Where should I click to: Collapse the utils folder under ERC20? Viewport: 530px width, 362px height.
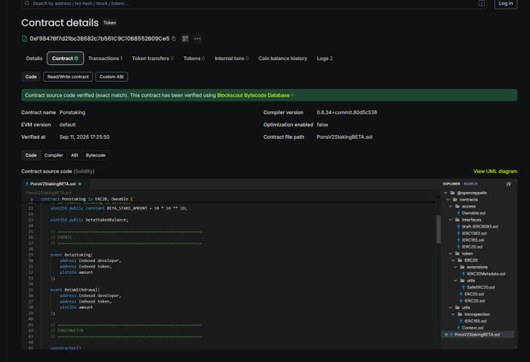(455, 280)
